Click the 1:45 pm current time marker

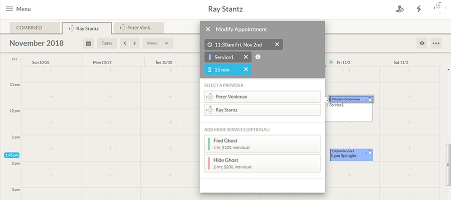[x=12, y=155]
